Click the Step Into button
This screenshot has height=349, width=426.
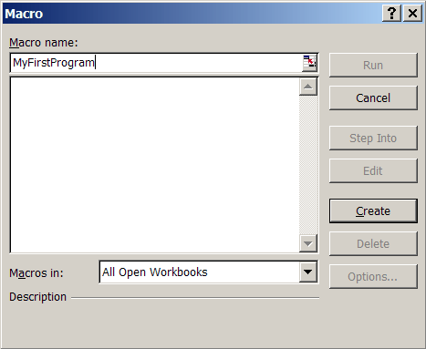point(373,138)
